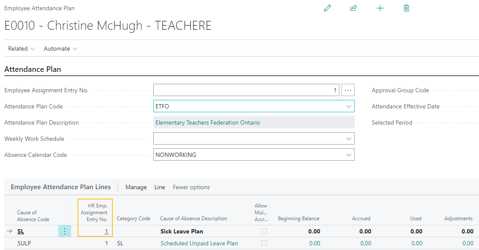Click the Manage action in plan lines
This screenshot has height=250, width=479.
pyautogui.click(x=136, y=187)
